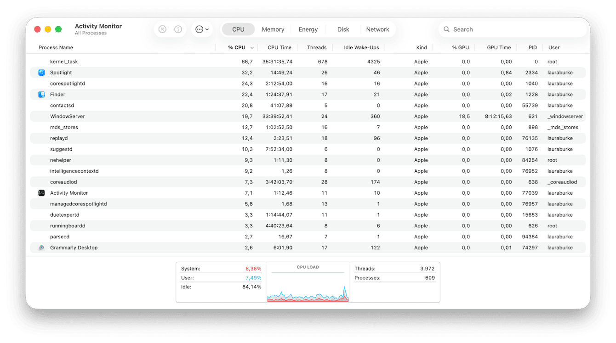The width and height of the screenshot is (616, 343).
Task: Open process info using the (i) toolbar icon
Action: coord(178,29)
